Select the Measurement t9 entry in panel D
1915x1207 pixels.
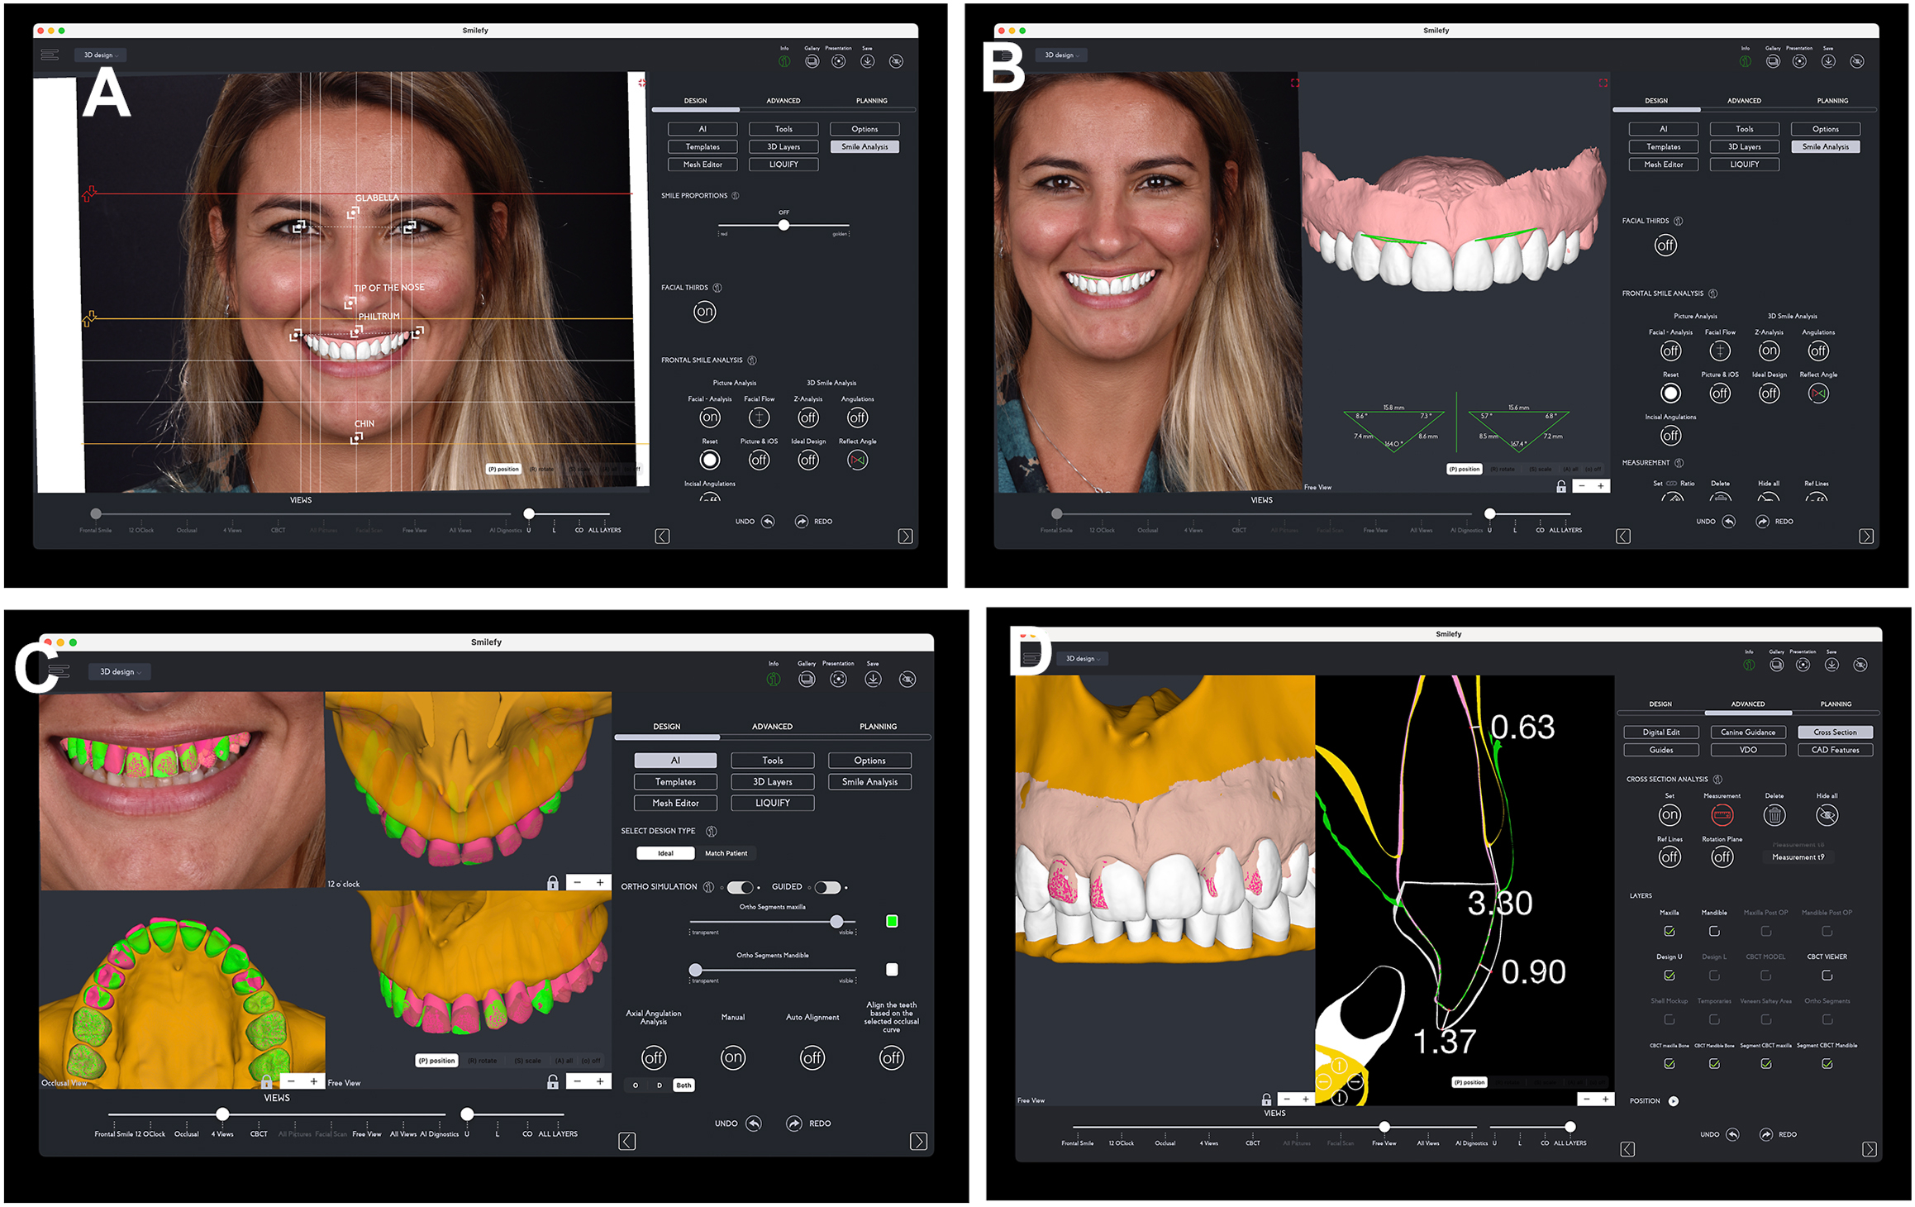1798,857
